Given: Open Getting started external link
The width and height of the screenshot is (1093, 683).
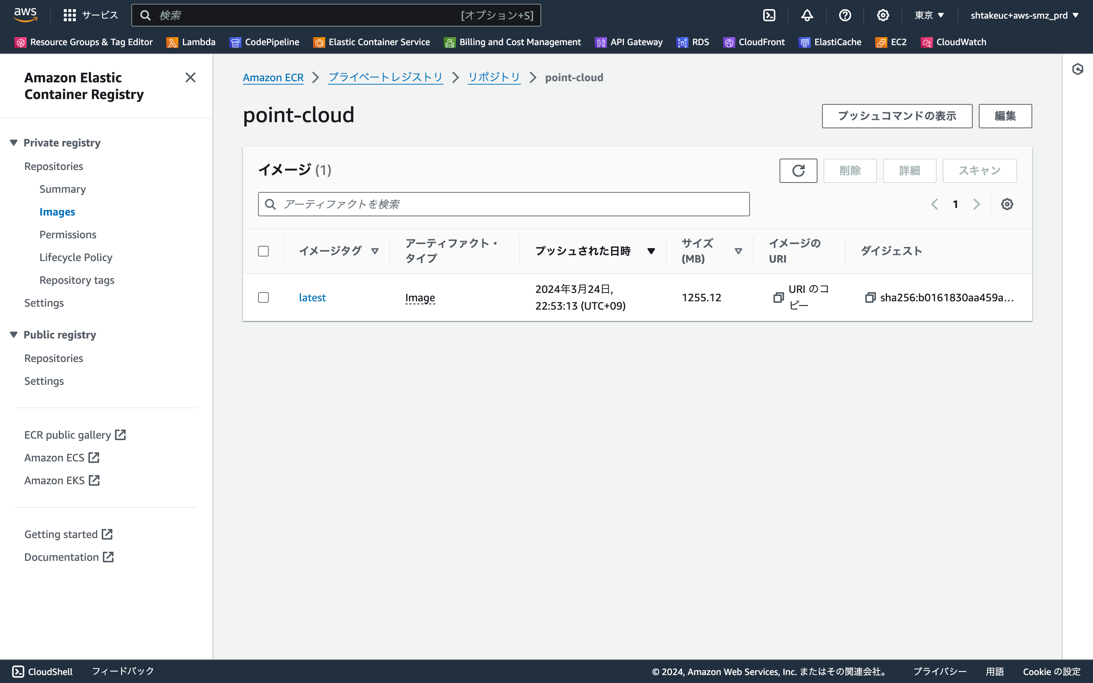Looking at the screenshot, I should (68, 534).
